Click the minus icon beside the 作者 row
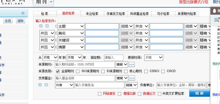Viewport: 220px width, 104px height. click(46, 85)
